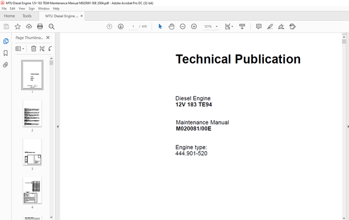Open the Attachments paperclip panel
349x220 pixels.
click(x=6, y=65)
